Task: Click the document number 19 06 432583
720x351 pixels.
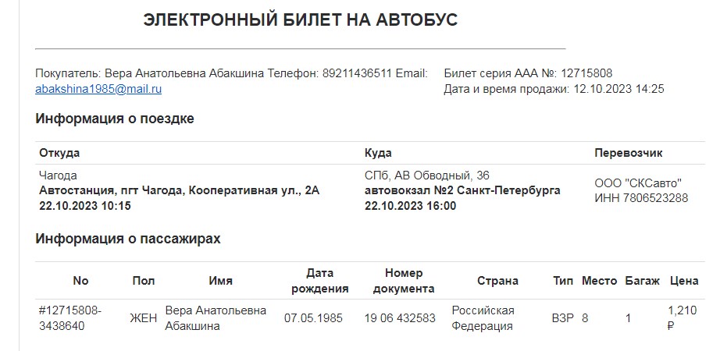Action: [x=400, y=318]
